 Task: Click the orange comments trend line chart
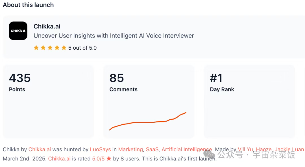coord(148,122)
